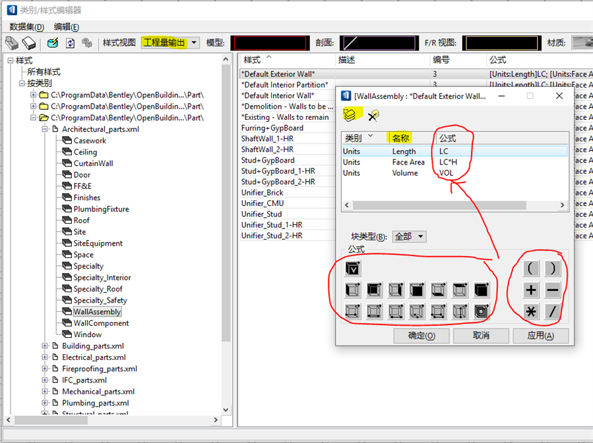Screen dimensions: 593x443
Task: Select the Face Area row in the dialog
Action: click(x=454, y=162)
